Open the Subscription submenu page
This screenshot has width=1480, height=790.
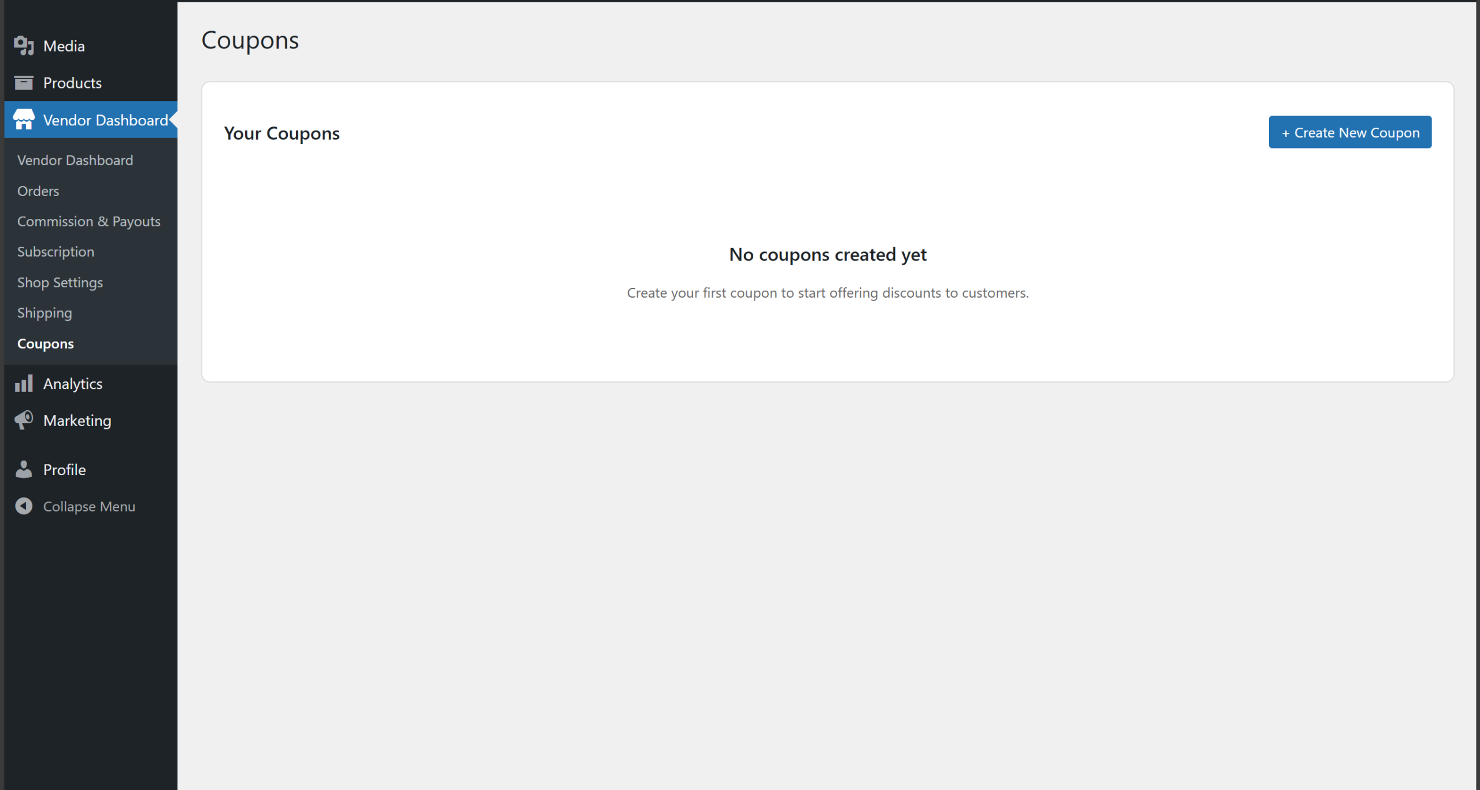[x=55, y=252]
